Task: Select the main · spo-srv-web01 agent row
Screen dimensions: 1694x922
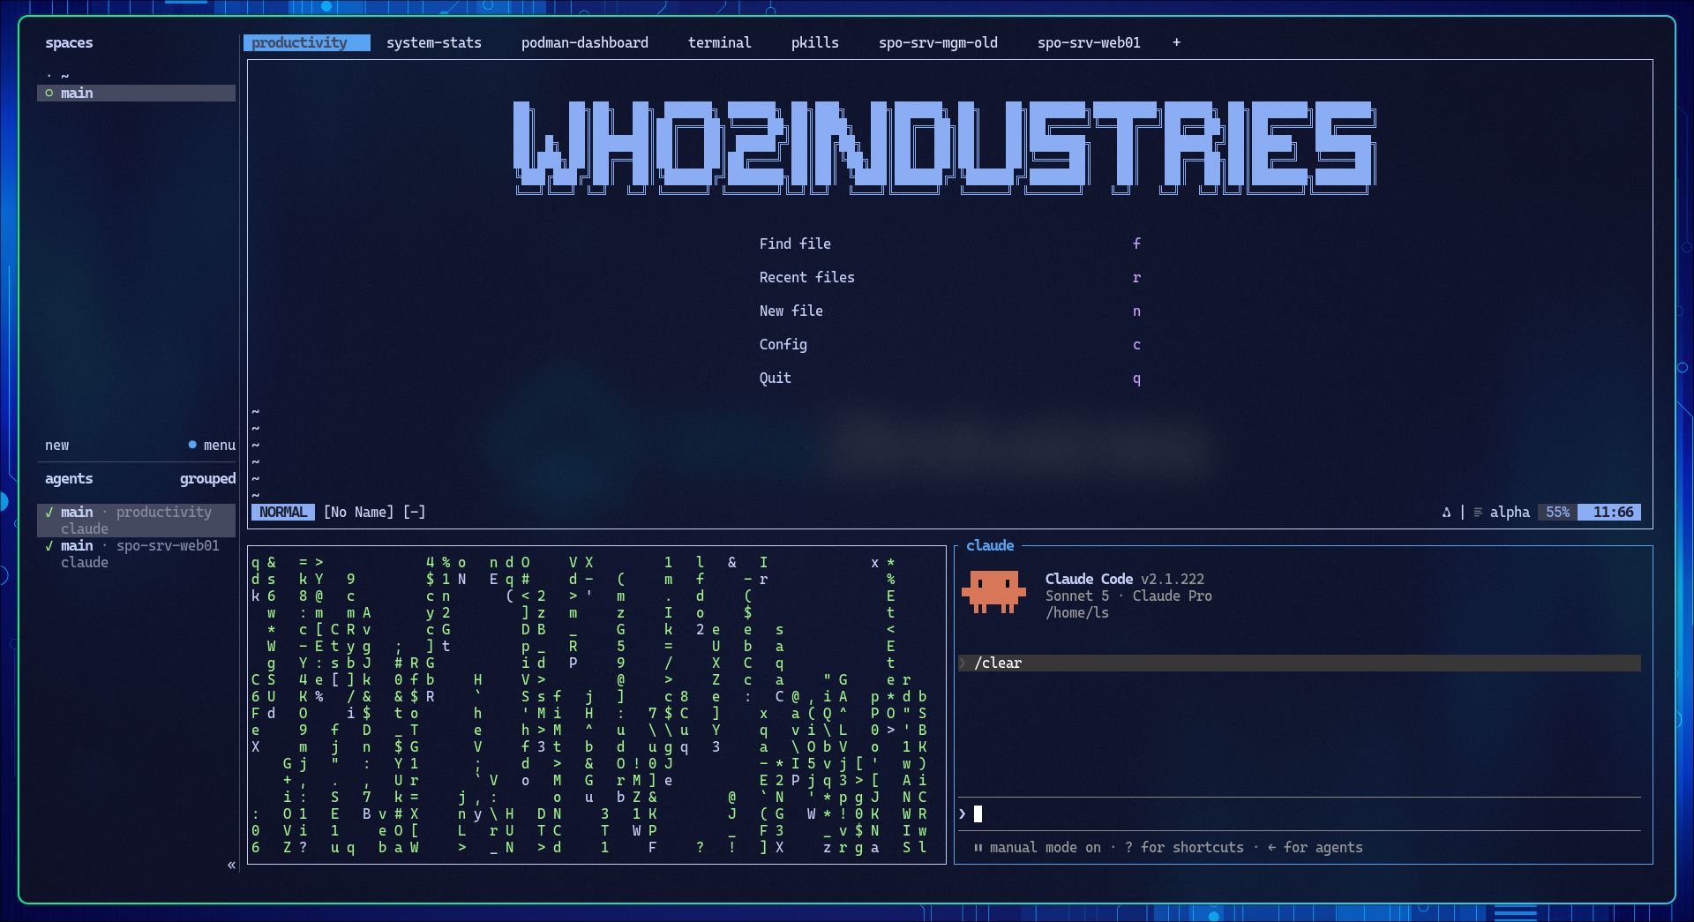Action: pyautogui.click(x=136, y=553)
